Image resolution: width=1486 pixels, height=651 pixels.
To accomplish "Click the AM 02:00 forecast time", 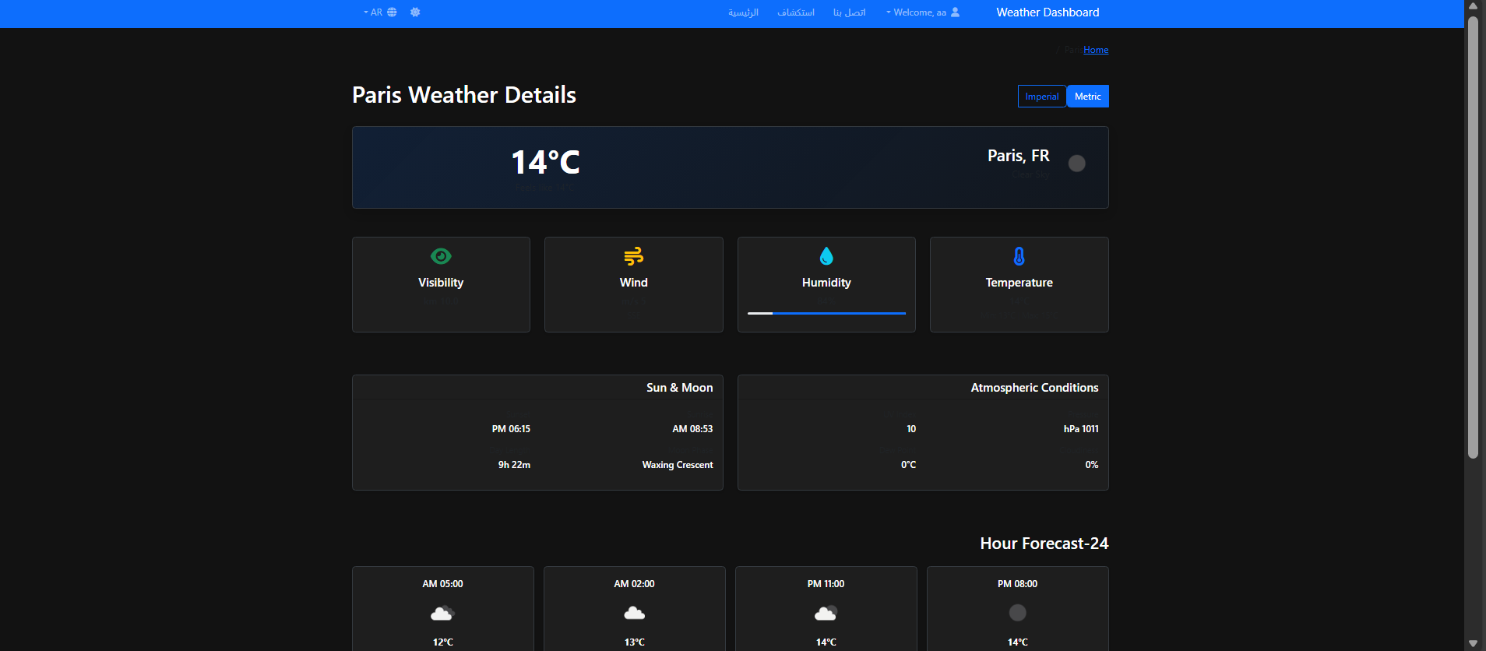I will click(x=634, y=584).
